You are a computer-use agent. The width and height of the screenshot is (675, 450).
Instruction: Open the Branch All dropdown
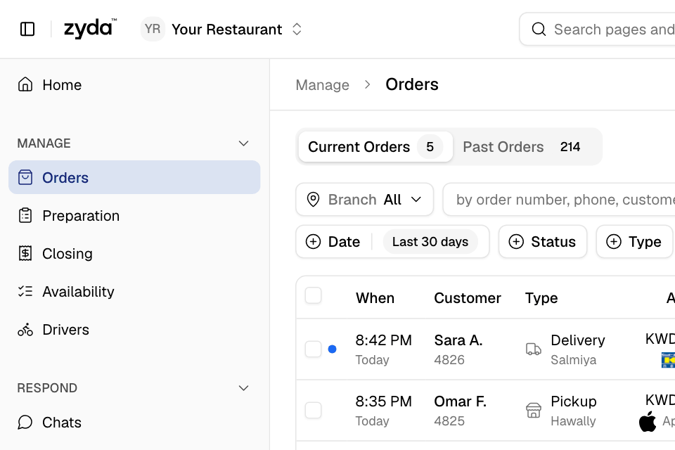[x=364, y=200]
